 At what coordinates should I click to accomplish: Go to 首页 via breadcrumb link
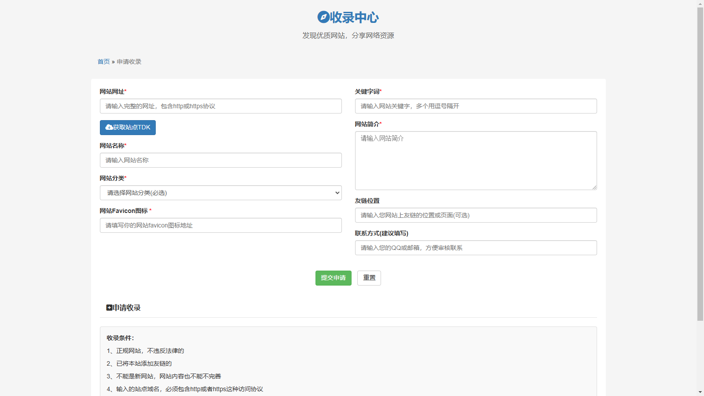[x=103, y=62]
